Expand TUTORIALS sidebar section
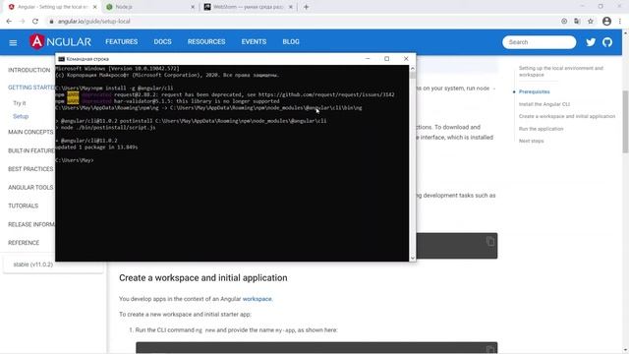Screen dimensions: 629x354 coord(24,206)
